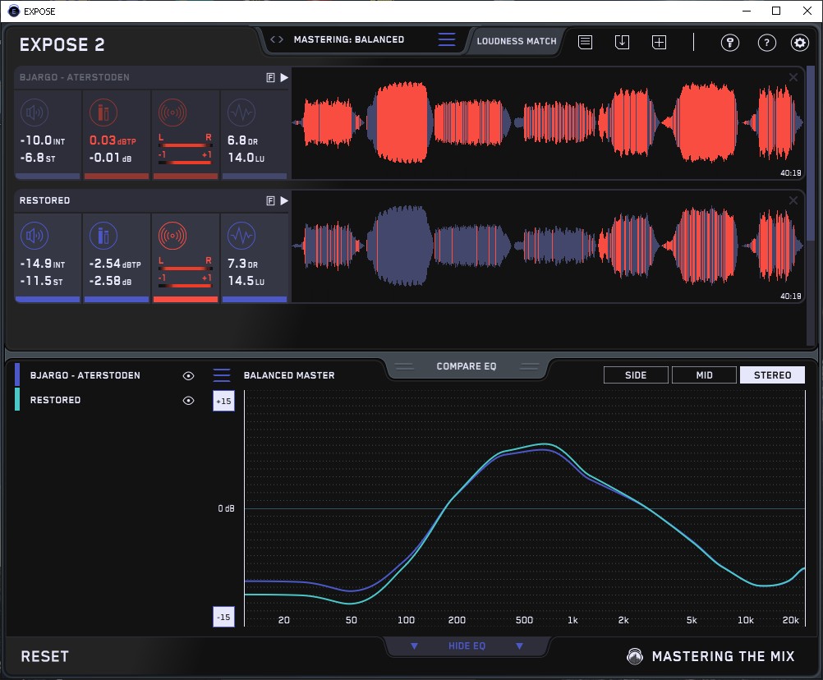This screenshot has width=823, height=680.
Task: Click stereo phase icon on Bjargo track
Action: pyautogui.click(x=172, y=113)
